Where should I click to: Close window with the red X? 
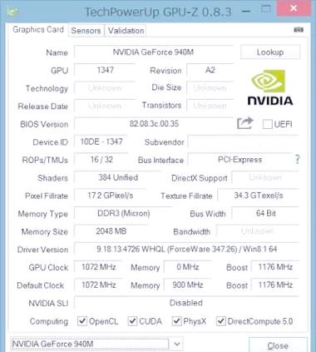click(x=294, y=8)
